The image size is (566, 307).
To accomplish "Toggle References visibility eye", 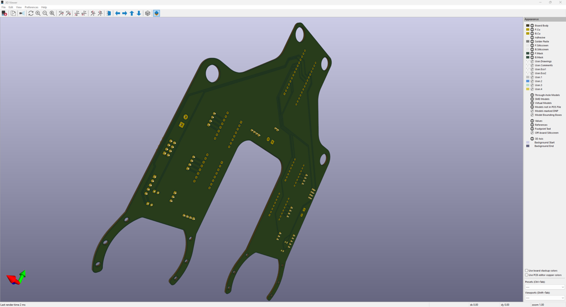I will click(x=532, y=125).
